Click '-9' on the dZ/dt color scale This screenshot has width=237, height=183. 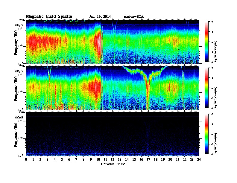pos(212,154)
